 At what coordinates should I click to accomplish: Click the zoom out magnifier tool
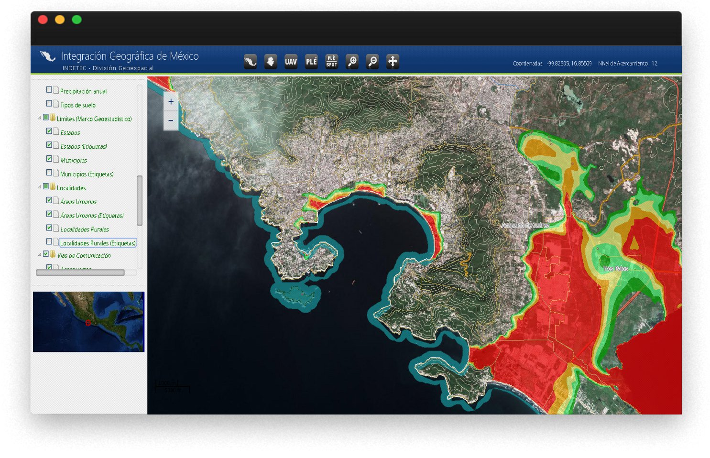(x=372, y=62)
